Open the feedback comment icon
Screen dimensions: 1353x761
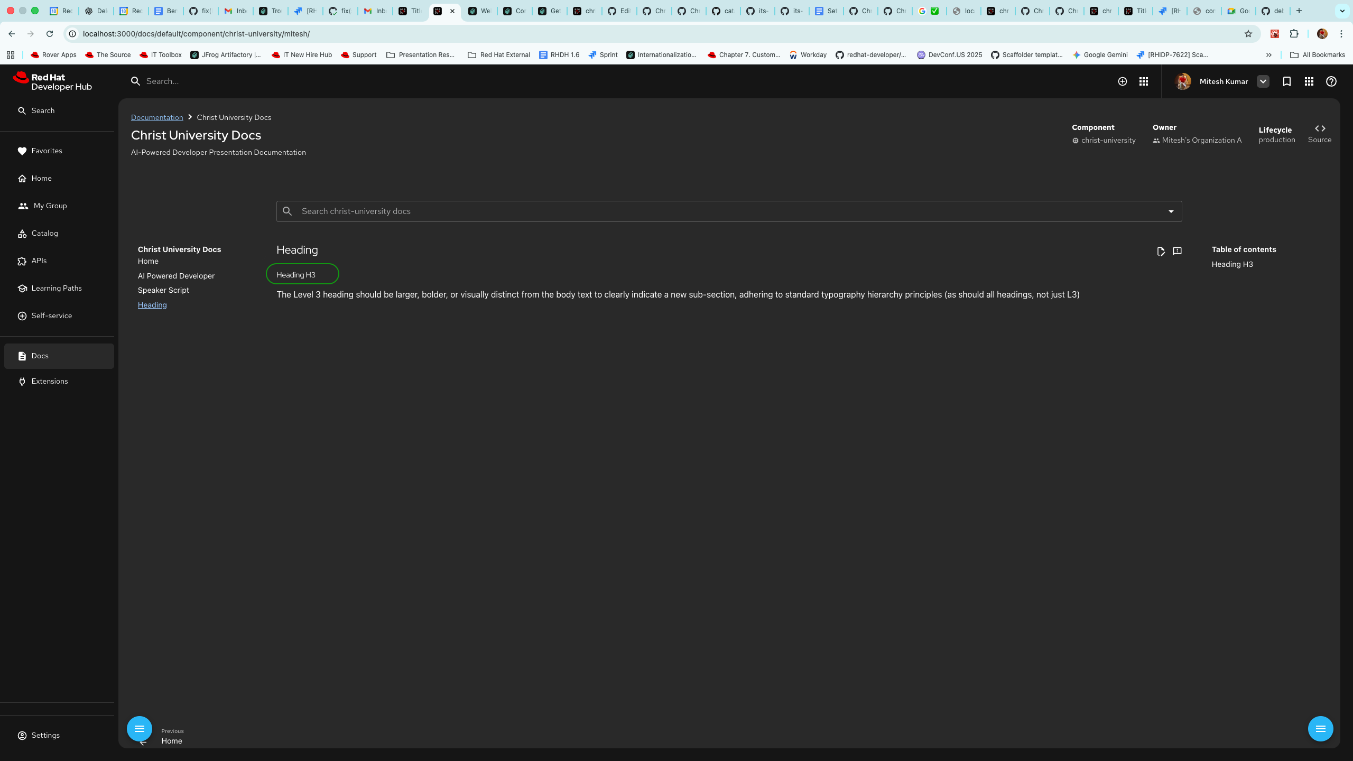tap(1177, 251)
